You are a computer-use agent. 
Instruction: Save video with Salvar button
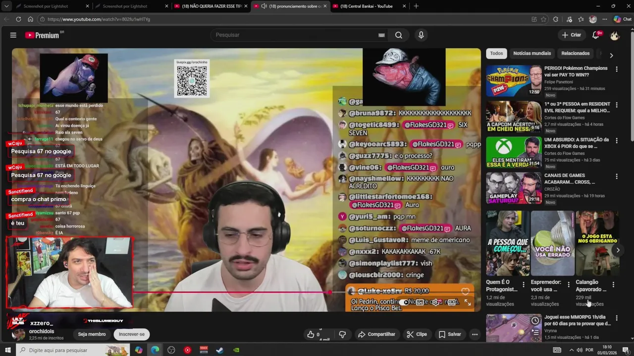[x=450, y=334]
